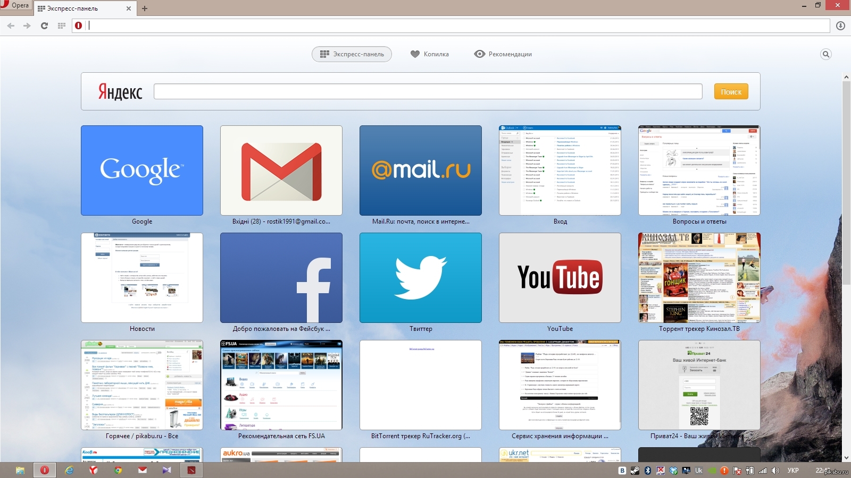This screenshot has width=851, height=478.
Task: Open the volume speaker tray icon
Action: tap(775, 471)
